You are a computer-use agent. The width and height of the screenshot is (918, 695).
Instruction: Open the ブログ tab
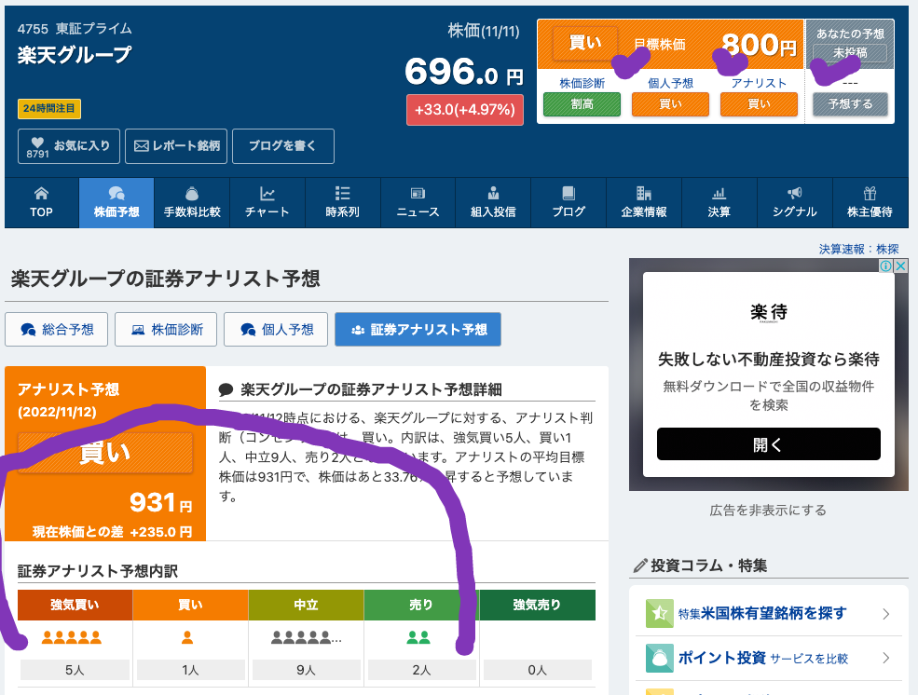(569, 202)
